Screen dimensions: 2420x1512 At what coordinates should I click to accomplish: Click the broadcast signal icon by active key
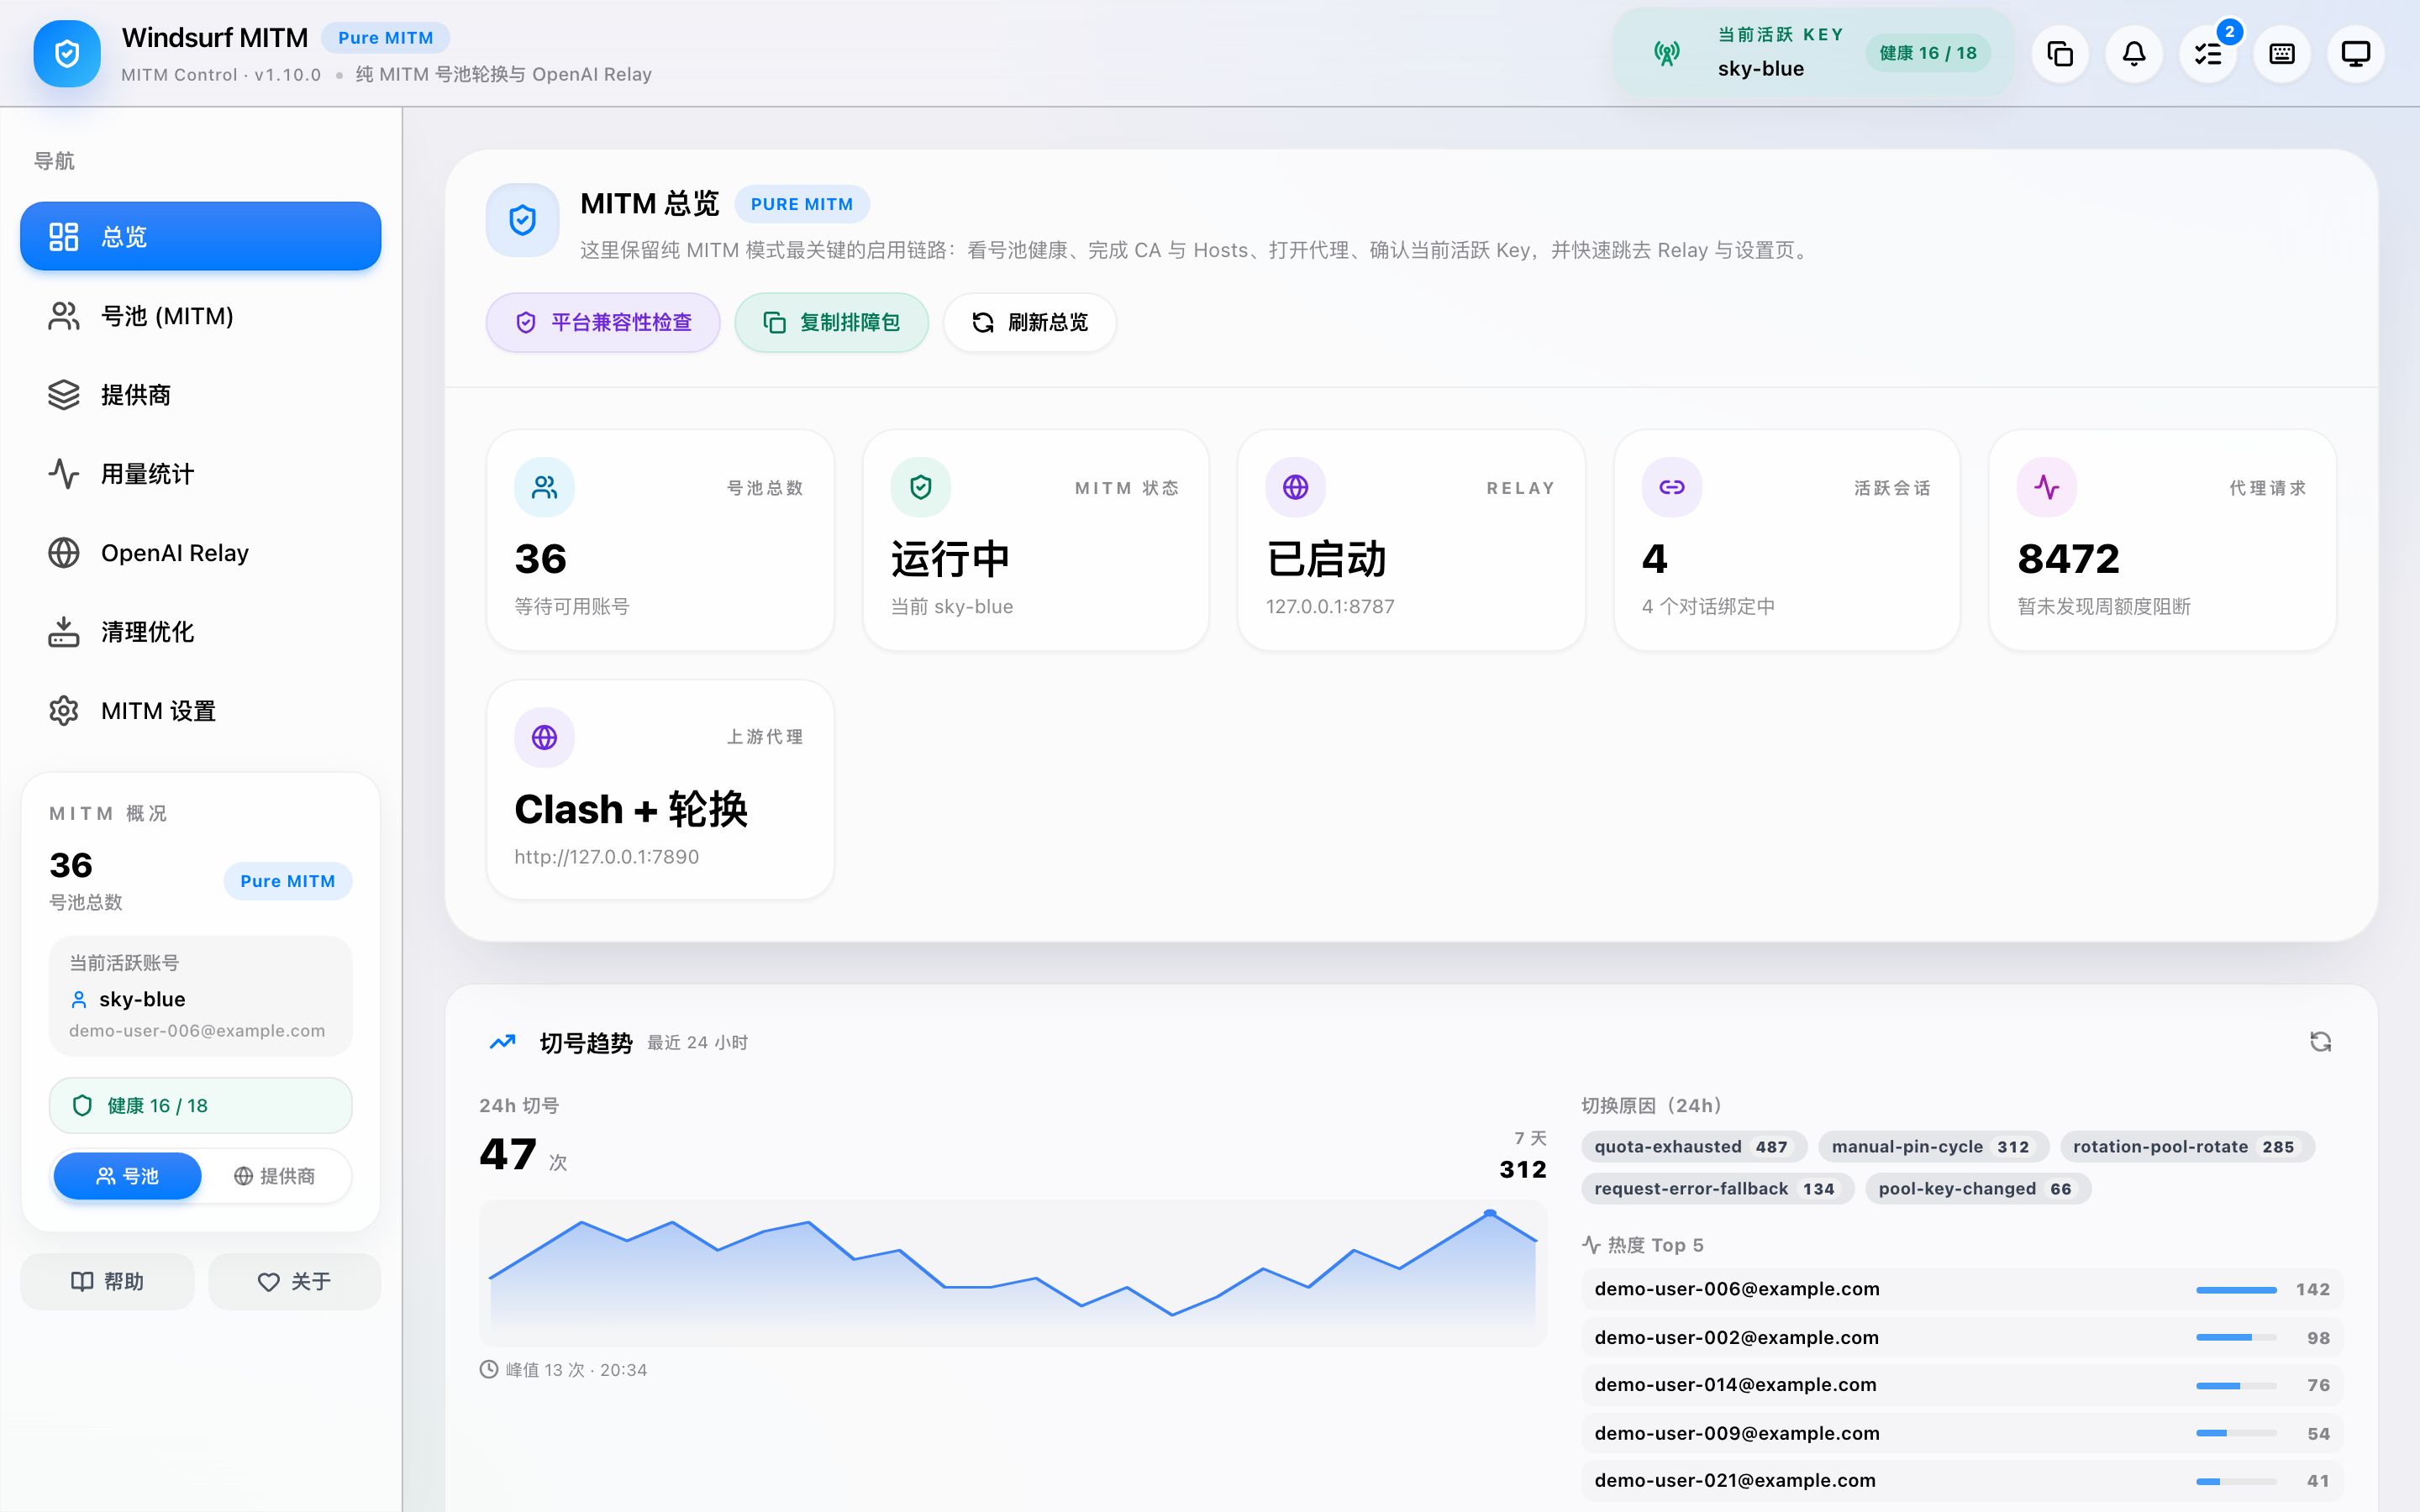point(1666,53)
